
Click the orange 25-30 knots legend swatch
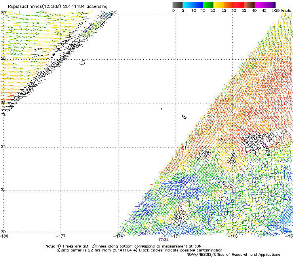[229, 5]
